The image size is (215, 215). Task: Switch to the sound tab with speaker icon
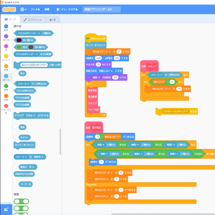(x=53, y=20)
